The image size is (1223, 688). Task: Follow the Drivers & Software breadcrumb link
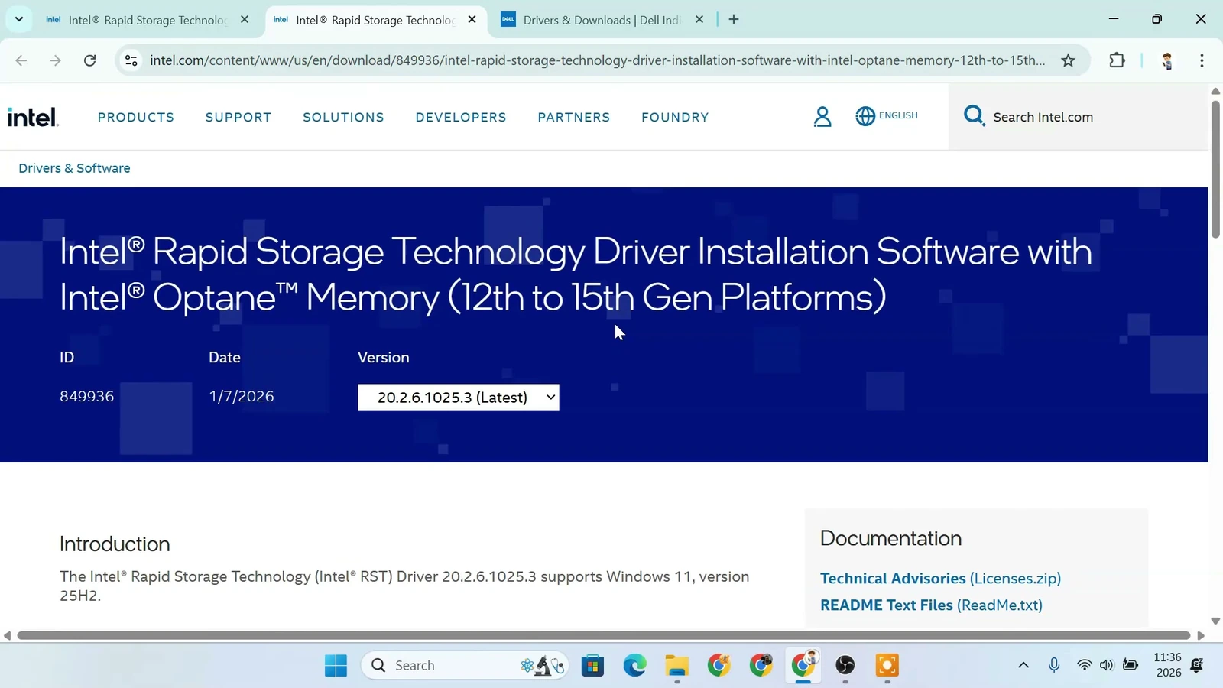pos(74,168)
